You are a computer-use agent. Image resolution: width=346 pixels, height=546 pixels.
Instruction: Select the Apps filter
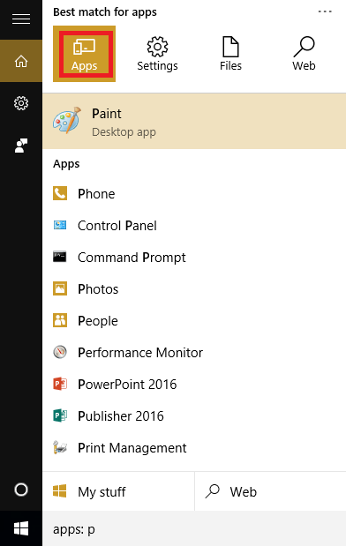85,54
